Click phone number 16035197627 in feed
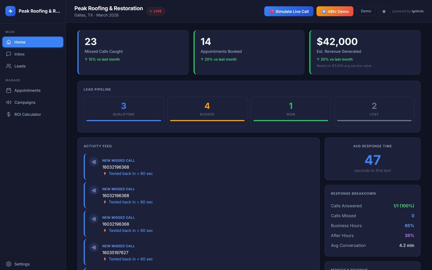This screenshot has height=270, width=432. 115,253
